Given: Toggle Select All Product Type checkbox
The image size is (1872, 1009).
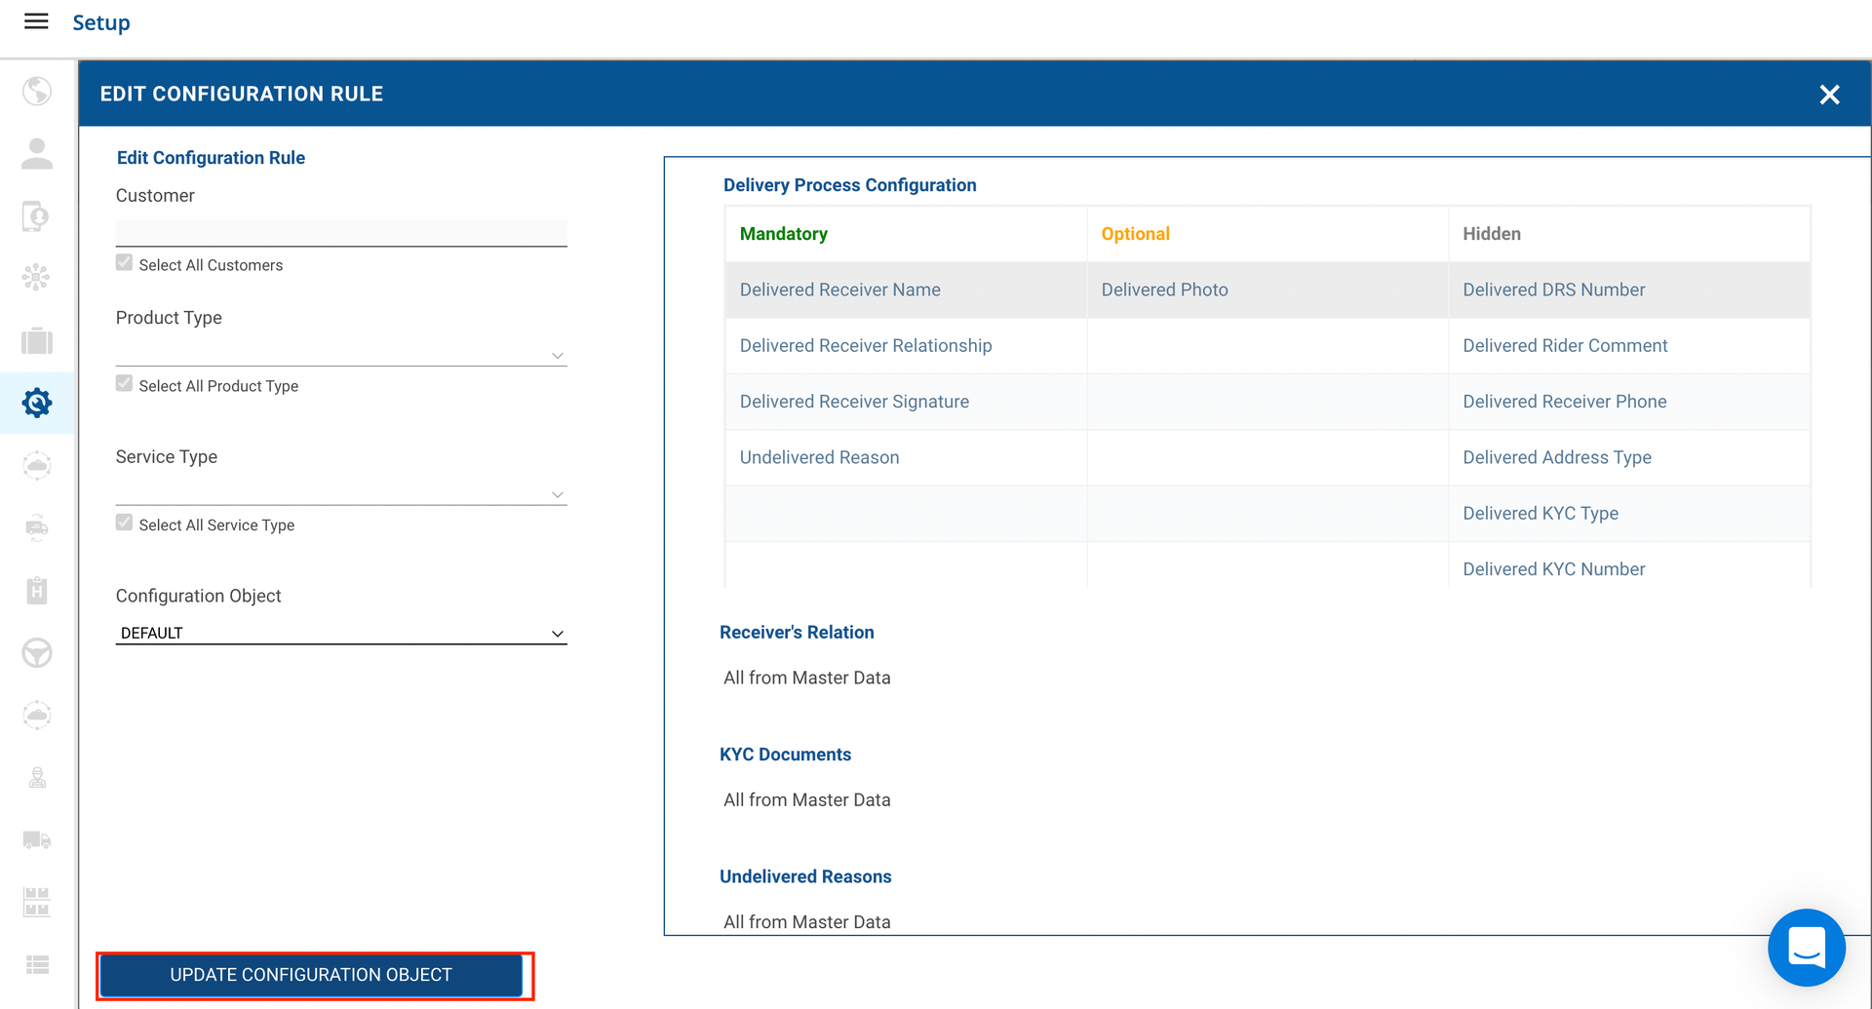Looking at the screenshot, I should [x=124, y=384].
